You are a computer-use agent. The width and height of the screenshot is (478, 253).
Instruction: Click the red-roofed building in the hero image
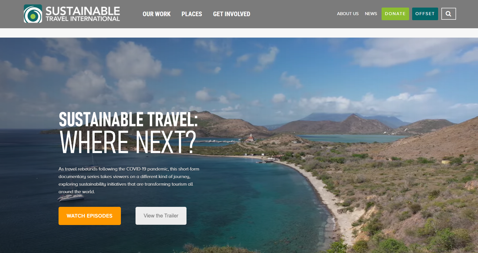pyautogui.click(x=250, y=138)
